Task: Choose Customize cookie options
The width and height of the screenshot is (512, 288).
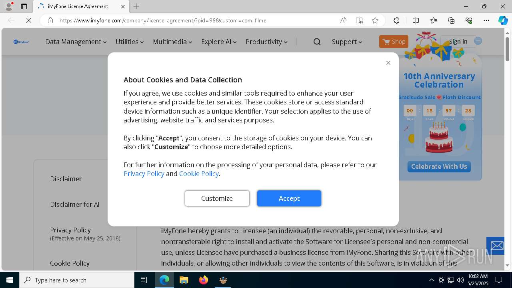Action: [217, 198]
